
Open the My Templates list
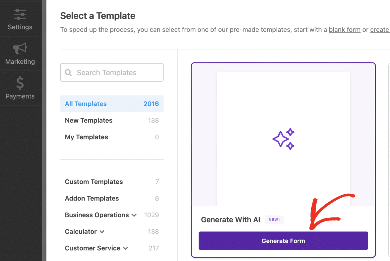click(x=86, y=137)
